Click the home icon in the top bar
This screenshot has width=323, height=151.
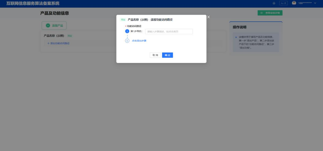tap(274, 3)
